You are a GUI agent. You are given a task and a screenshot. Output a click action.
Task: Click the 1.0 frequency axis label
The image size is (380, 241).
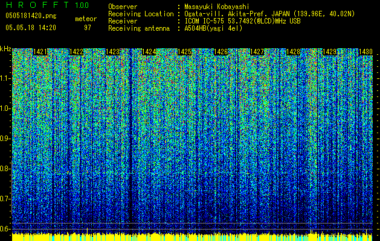pyautogui.click(x=5, y=108)
